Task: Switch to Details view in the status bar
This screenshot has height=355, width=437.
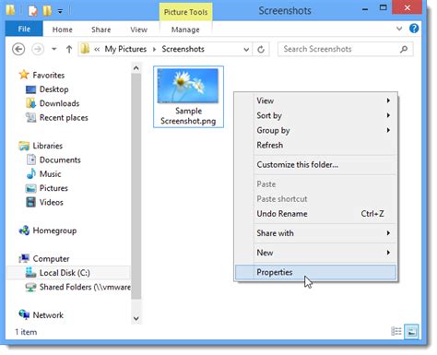Action: pyautogui.click(x=396, y=331)
